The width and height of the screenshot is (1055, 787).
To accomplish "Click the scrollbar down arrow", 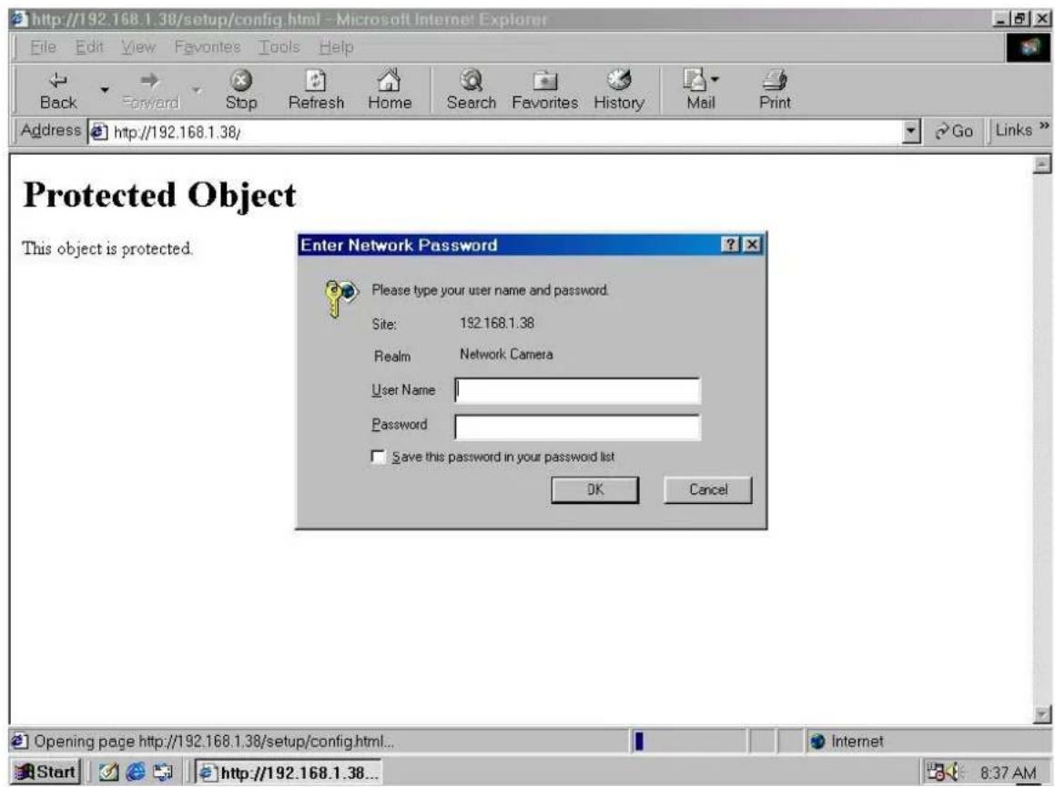I will coord(1042,714).
